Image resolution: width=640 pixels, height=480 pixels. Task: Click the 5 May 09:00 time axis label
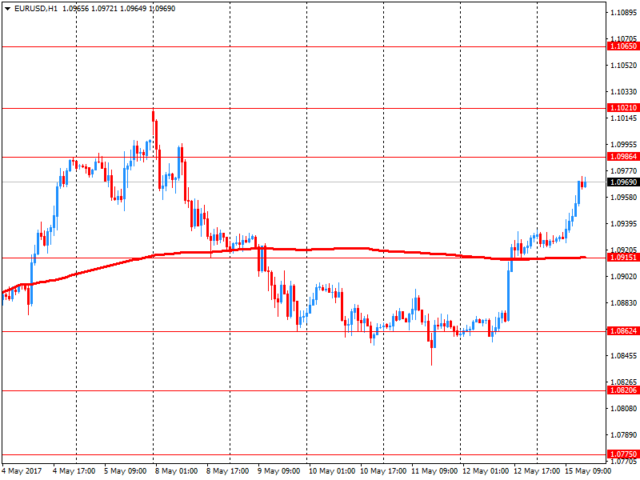[x=126, y=471]
